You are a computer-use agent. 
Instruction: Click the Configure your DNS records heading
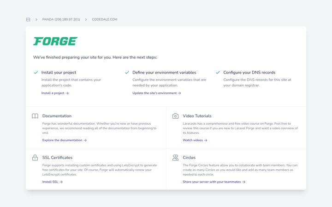pyautogui.click(x=249, y=73)
